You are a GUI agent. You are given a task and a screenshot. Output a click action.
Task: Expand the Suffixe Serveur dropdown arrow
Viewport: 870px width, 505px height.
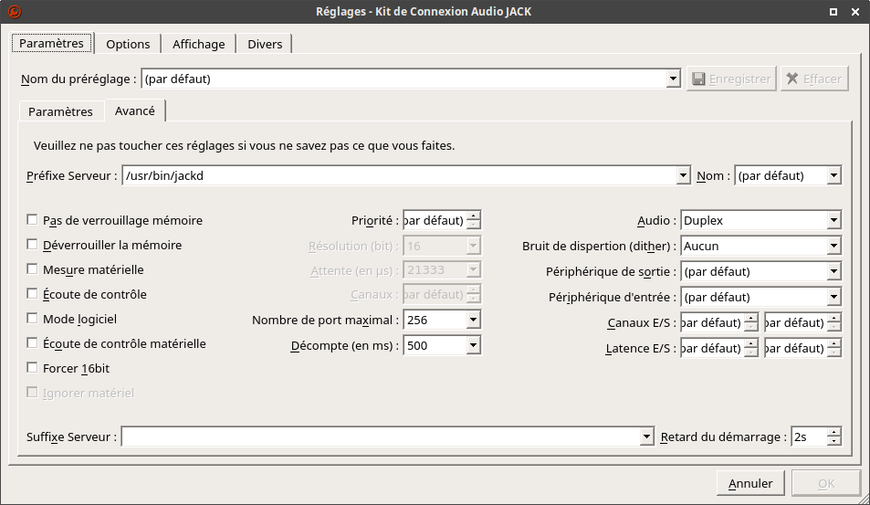(x=646, y=437)
